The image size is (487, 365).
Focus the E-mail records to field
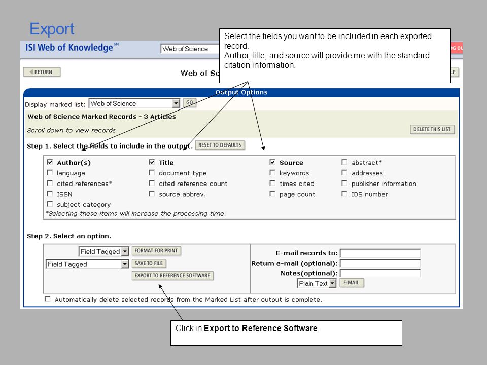click(380, 253)
